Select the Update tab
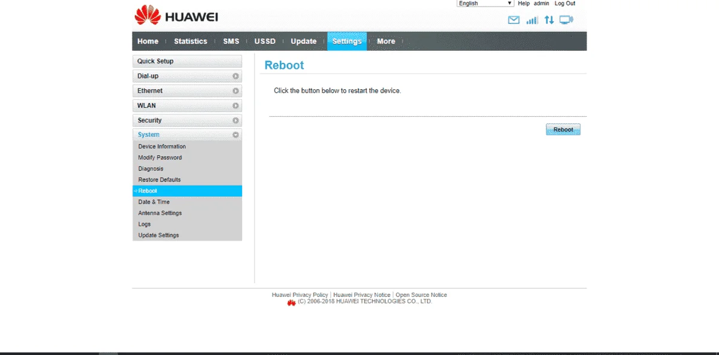 [x=304, y=41]
